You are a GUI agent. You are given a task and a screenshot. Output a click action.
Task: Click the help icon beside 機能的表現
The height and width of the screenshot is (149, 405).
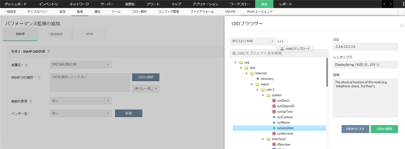click(31, 101)
